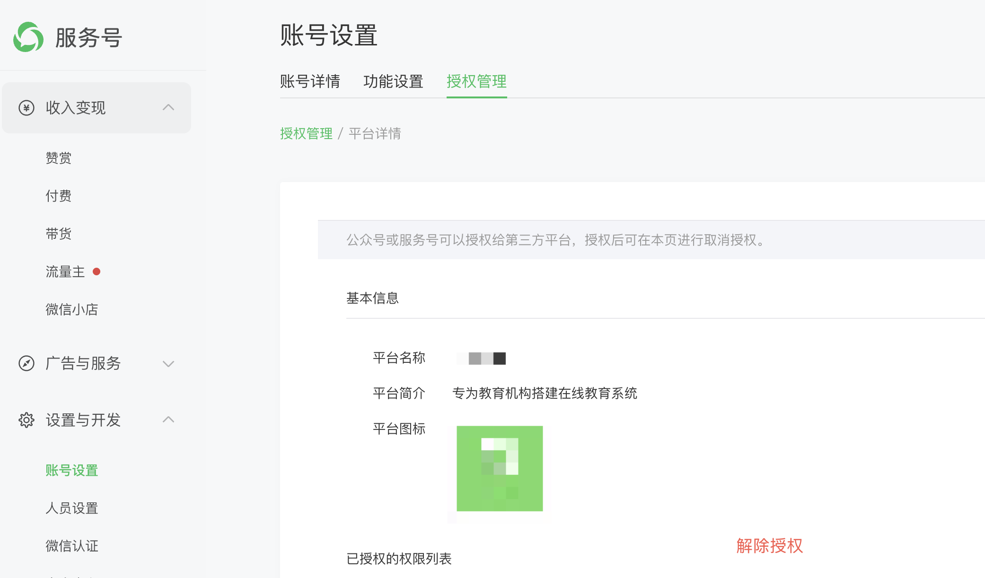Click the compass icon beside 广告与服务
Screen dimensions: 985x578
coord(26,363)
